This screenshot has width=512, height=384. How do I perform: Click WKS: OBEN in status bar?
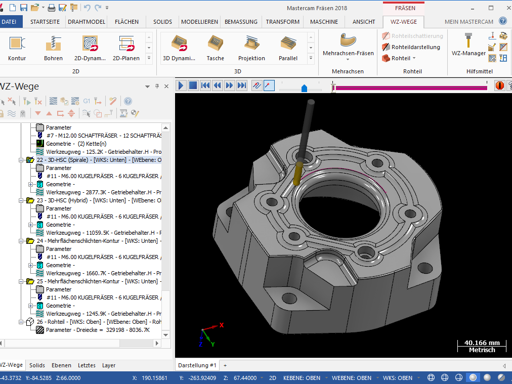(397, 378)
